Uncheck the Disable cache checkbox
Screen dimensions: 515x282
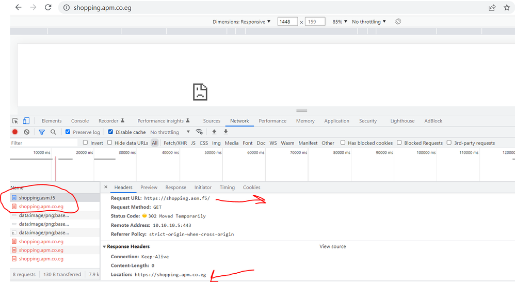coord(111,132)
